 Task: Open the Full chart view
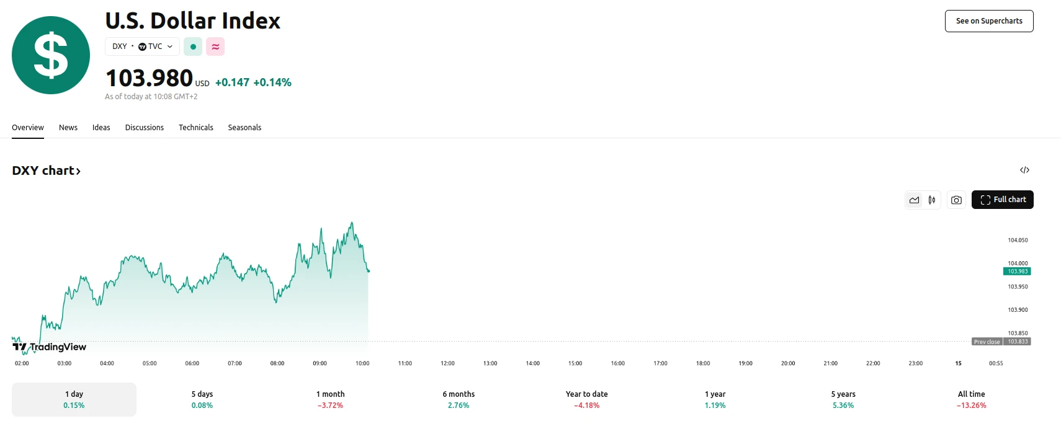1002,199
